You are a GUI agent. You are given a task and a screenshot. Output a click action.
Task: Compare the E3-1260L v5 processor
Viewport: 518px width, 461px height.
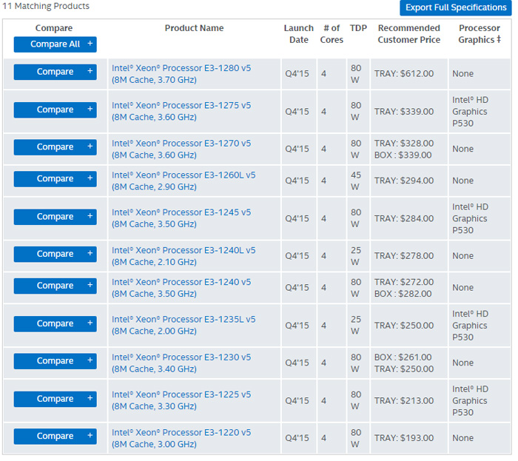[55, 178]
